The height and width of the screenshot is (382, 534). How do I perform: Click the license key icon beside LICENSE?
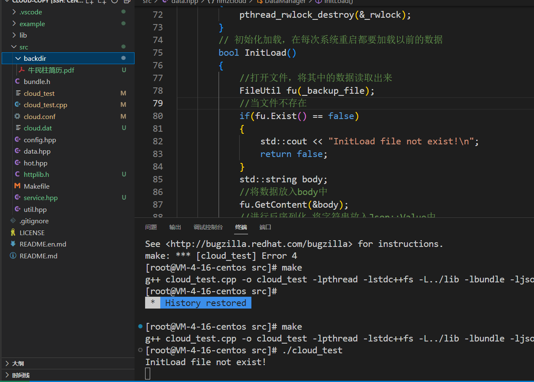click(13, 233)
